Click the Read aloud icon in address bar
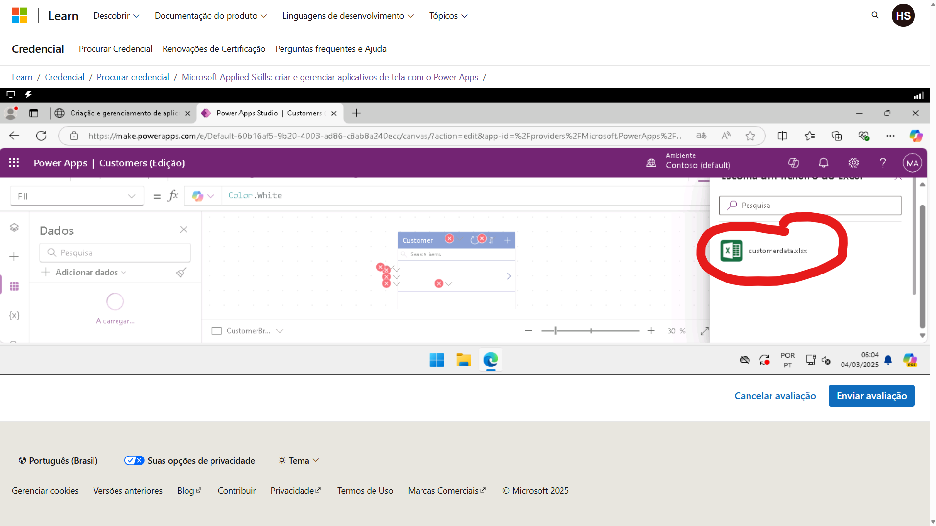This screenshot has height=526, width=936. [726, 136]
